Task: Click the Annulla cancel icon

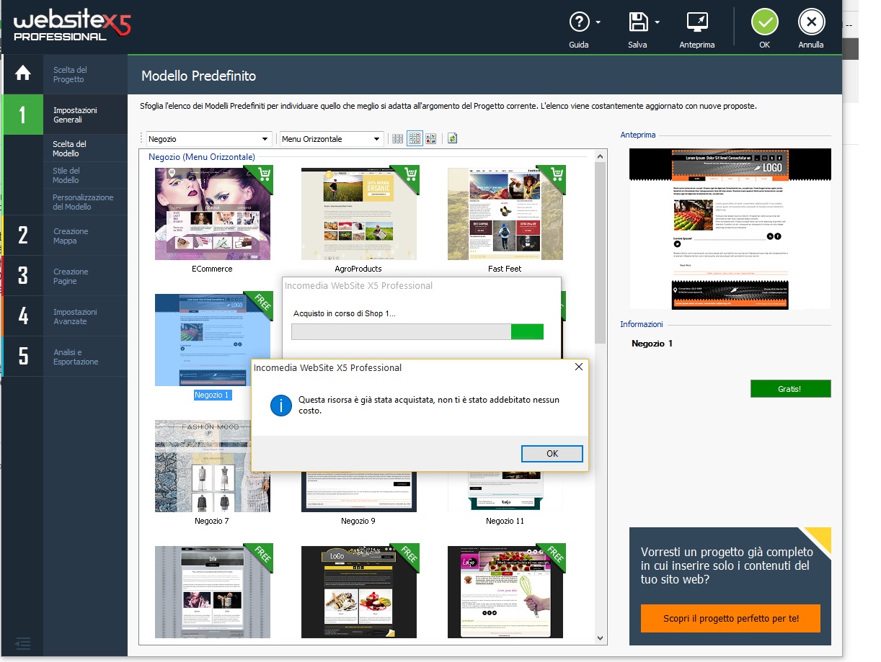Action: 812,22
